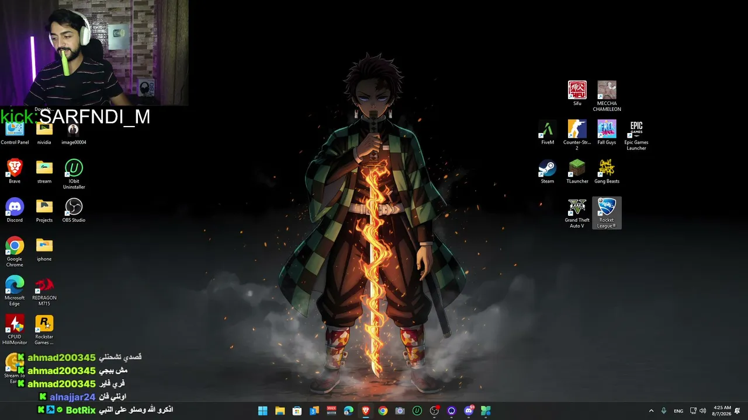The image size is (748, 420).
Task: Select the Discord desktop shortcut
Action: [x=15, y=211]
